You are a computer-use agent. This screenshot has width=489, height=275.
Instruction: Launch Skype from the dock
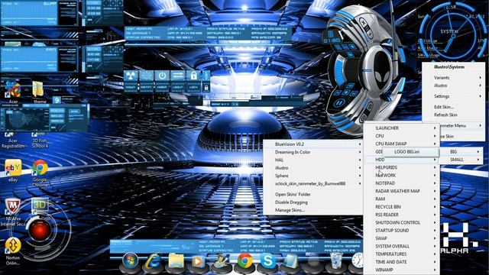click(x=268, y=260)
